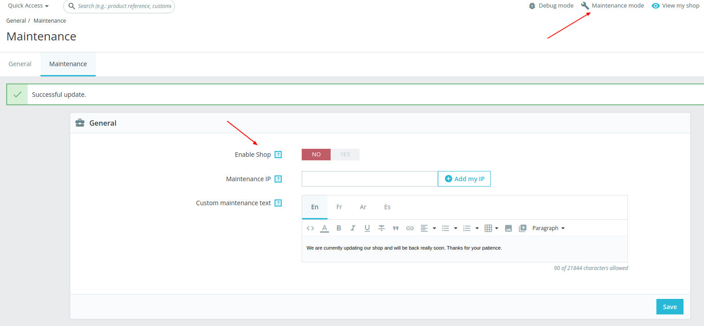Image resolution: width=704 pixels, height=326 pixels.
Task: Toggle underline formatting in editor
Action: click(x=367, y=228)
